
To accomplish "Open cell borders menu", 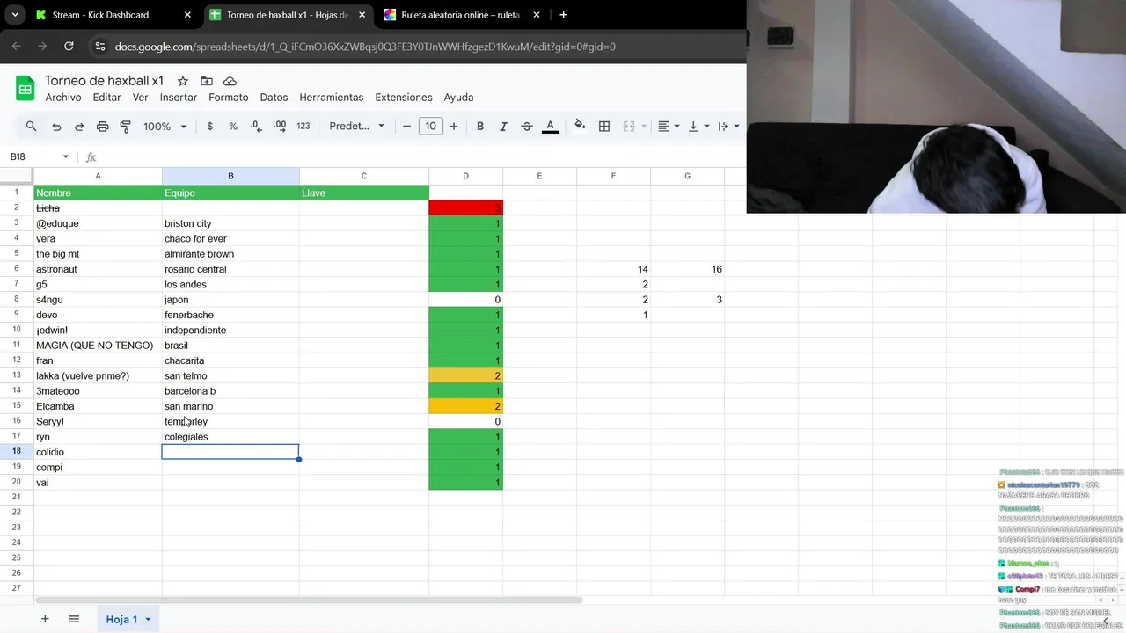I will [x=604, y=127].
